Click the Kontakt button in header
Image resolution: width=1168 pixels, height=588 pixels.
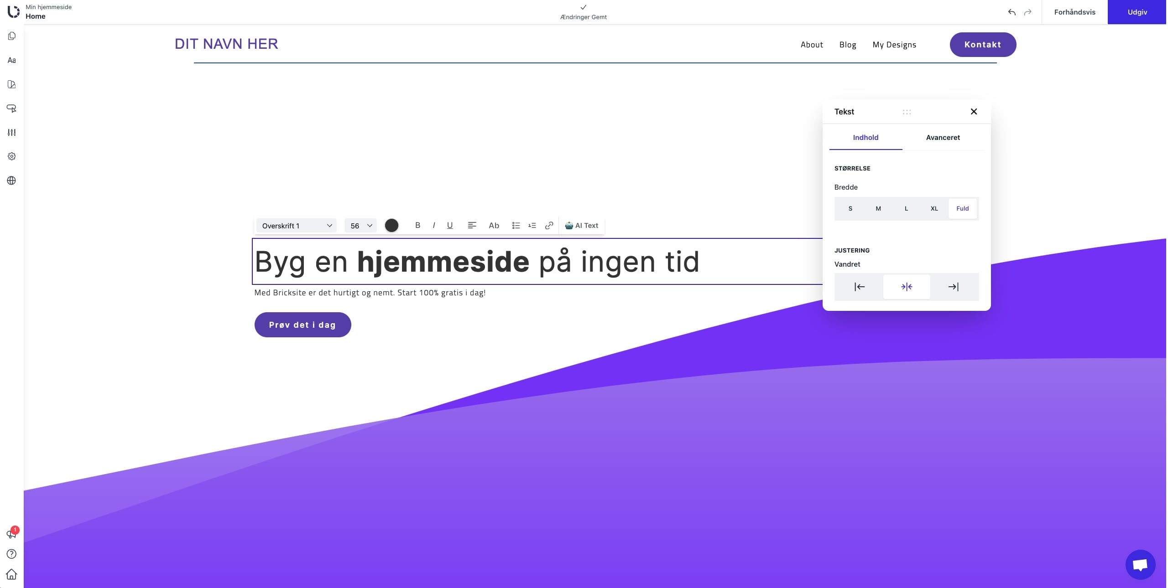pyautogui.click(x=983, y=45)
